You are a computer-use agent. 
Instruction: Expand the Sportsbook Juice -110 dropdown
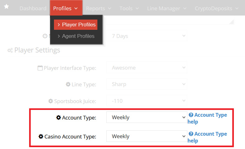[x=147, y=101]
